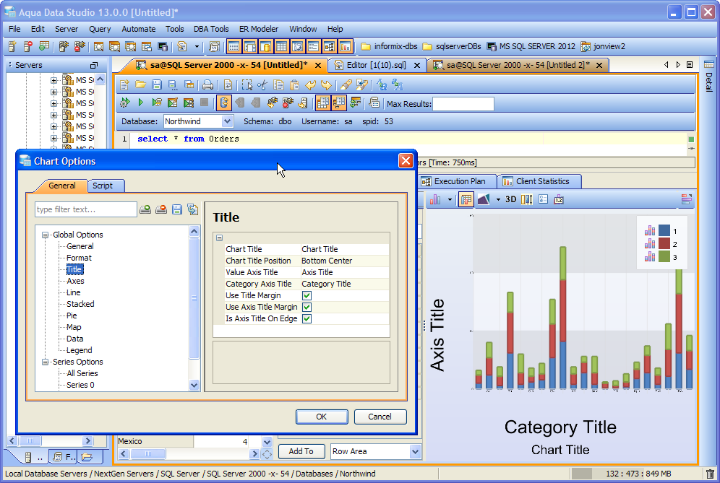
Task: Click the Save floppy disk icon in the query toolbar
Action: [x=157, y=84]
